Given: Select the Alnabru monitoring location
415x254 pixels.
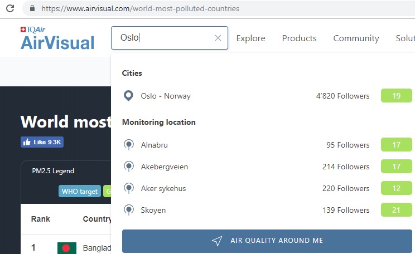Looking at the screenshot, I should 267,145.
